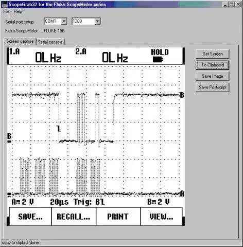Click the trigger level marker on trace B
Image resolution: width=243 pixels, height=247 pixels.
pos(59,129)
